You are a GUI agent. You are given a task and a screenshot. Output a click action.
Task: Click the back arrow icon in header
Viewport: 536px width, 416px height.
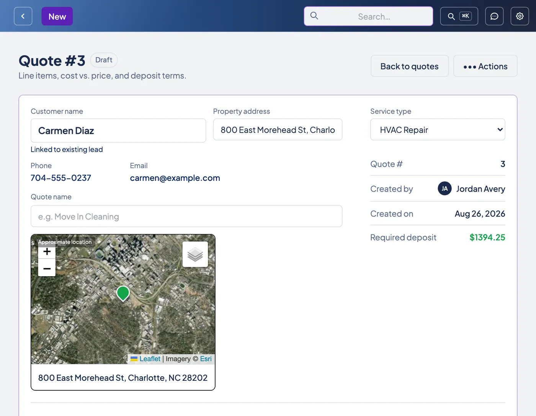[x=23, y=16]
